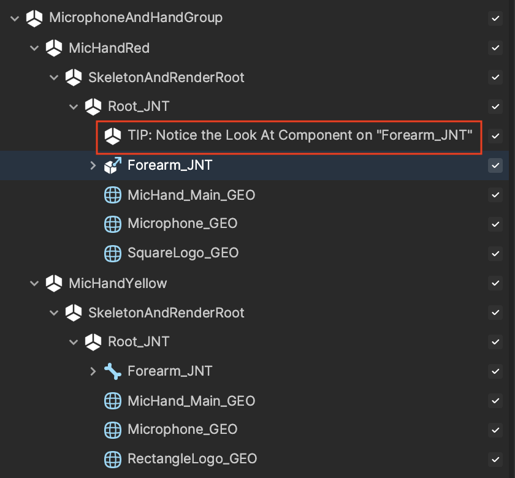This screenshot has height=478, width=515.
Task: Collapse the MicHandYellow hierarchy node
Action: click(34, 283)
